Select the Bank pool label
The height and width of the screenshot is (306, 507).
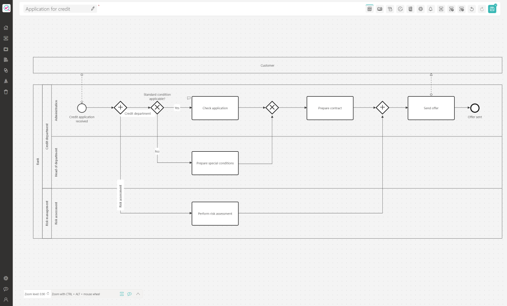tap(38, 161)
